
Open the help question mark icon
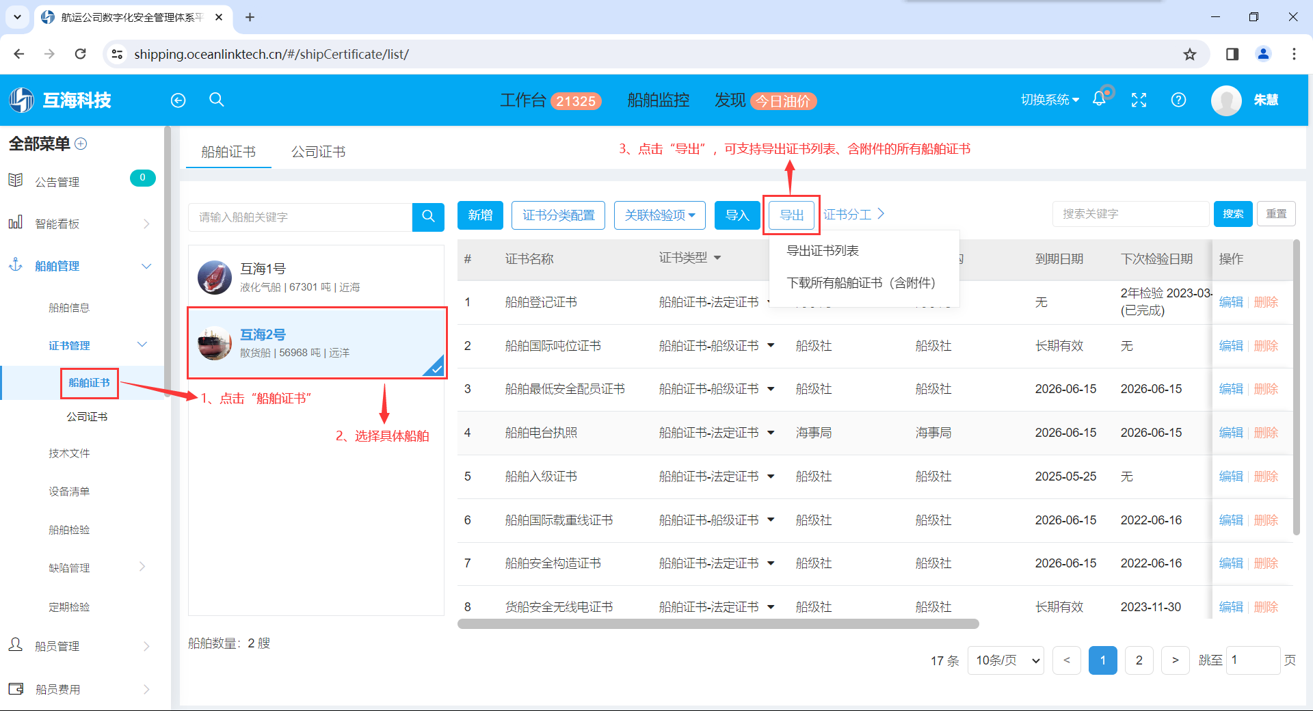coord(1178,100)
